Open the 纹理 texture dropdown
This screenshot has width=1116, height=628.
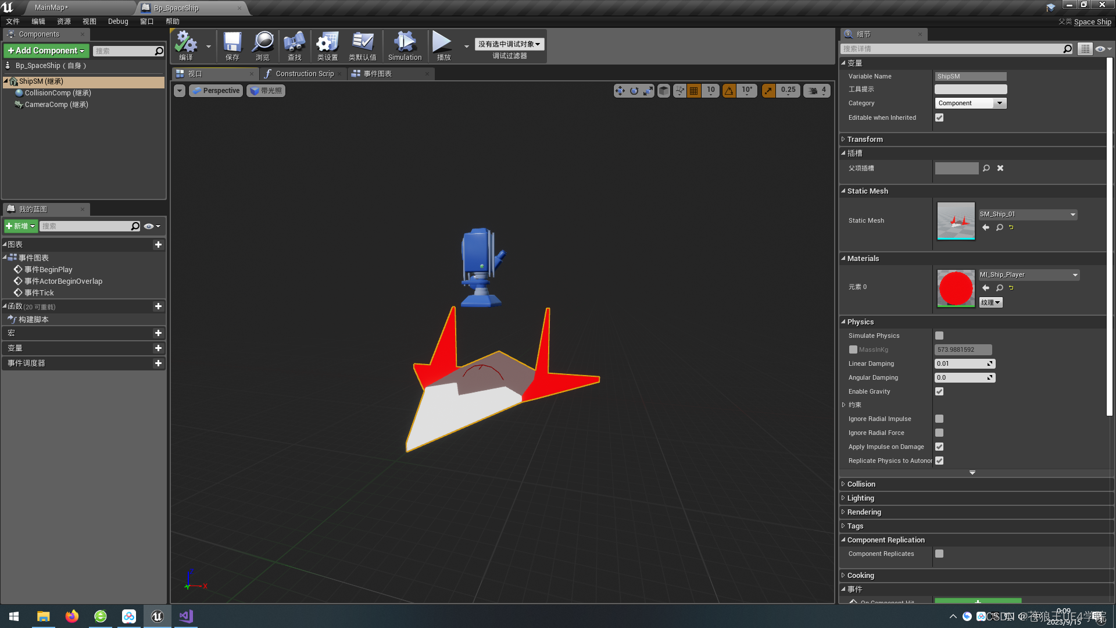click(x=990, y=302)
